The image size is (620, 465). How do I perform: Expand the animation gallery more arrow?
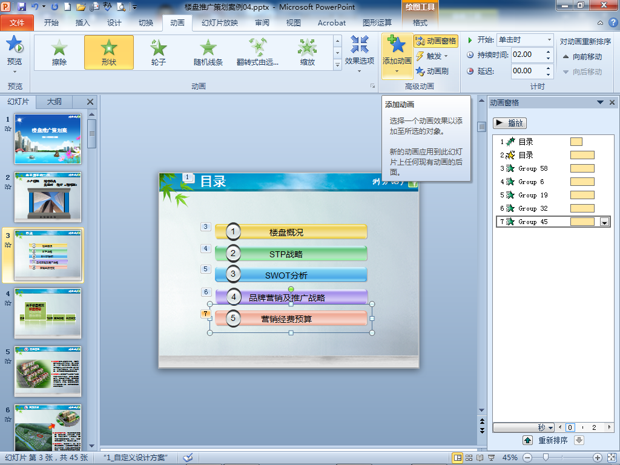[x=337, y=64]
